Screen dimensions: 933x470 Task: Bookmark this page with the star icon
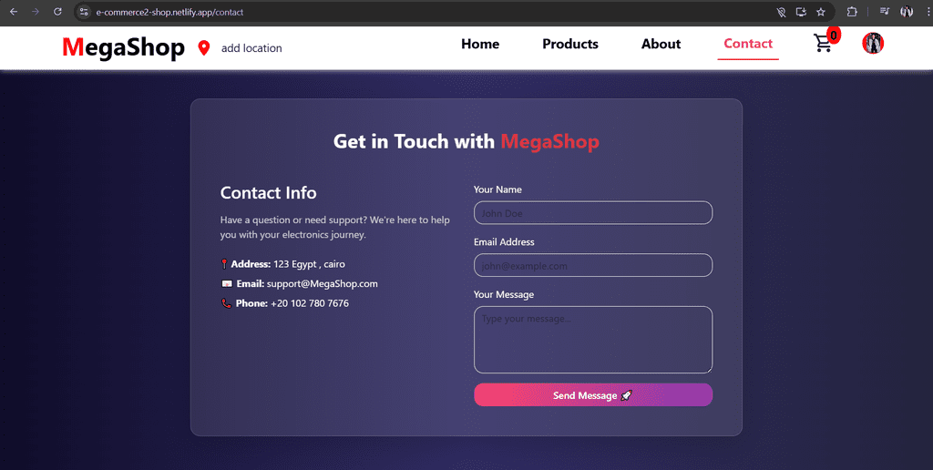click(x=821, y=13)
